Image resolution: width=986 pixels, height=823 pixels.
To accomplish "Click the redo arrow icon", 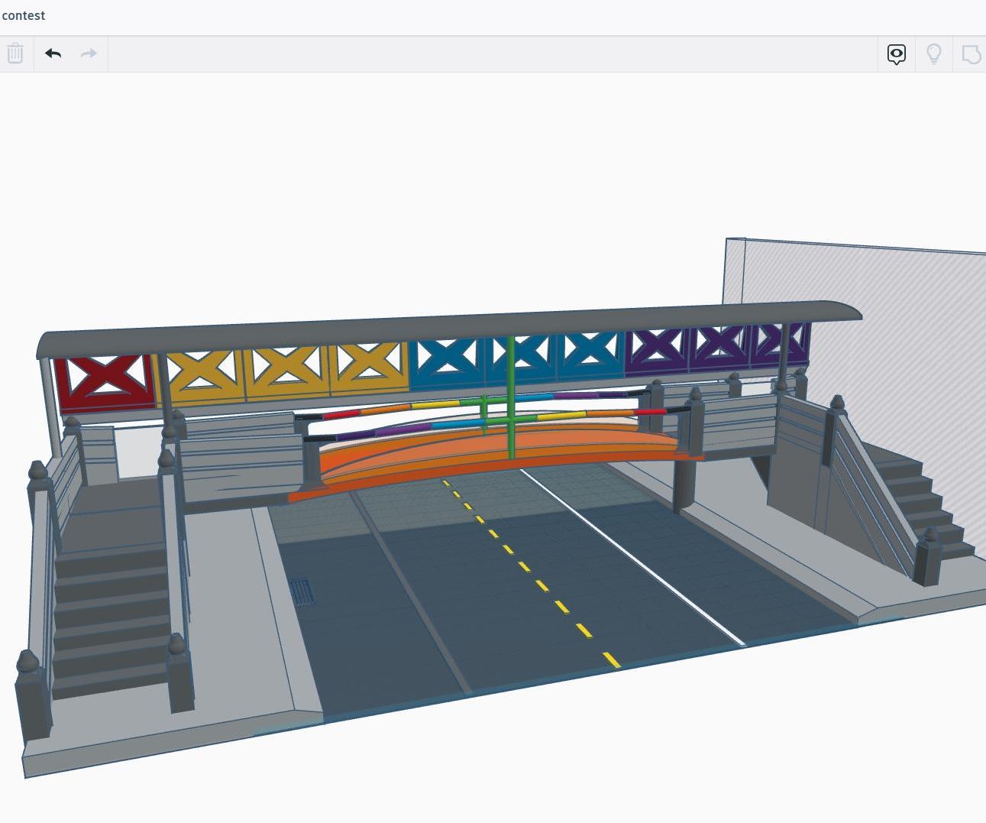I will 88,53.
